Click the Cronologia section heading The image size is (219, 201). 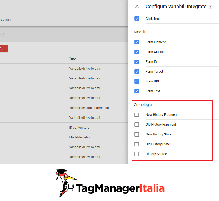pyautogui.click(x=143, y=105)
